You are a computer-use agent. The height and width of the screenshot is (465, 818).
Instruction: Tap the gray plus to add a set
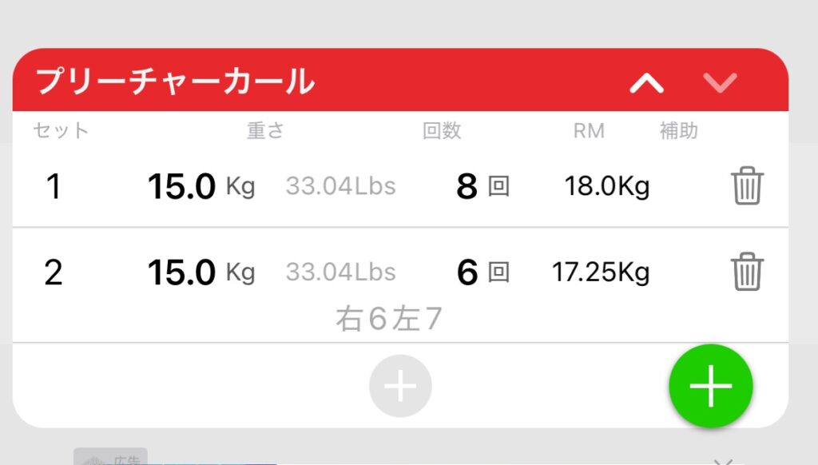click(x=400, y=386)
